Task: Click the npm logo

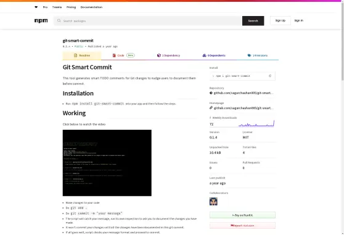Action: click(41, 20)
